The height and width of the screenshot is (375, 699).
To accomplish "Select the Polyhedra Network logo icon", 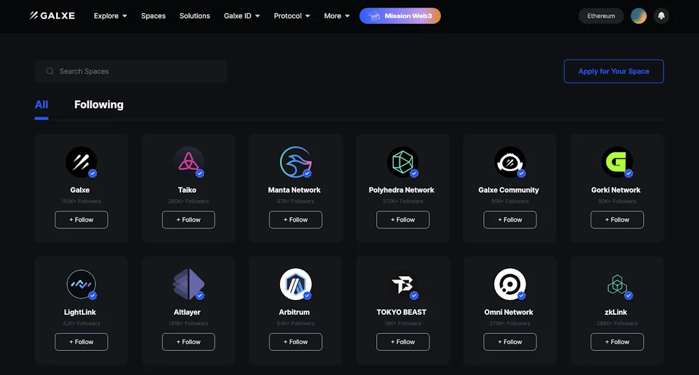I will [402, 162].
